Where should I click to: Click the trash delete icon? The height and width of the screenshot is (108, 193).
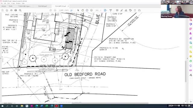click(x=135, y=10)
